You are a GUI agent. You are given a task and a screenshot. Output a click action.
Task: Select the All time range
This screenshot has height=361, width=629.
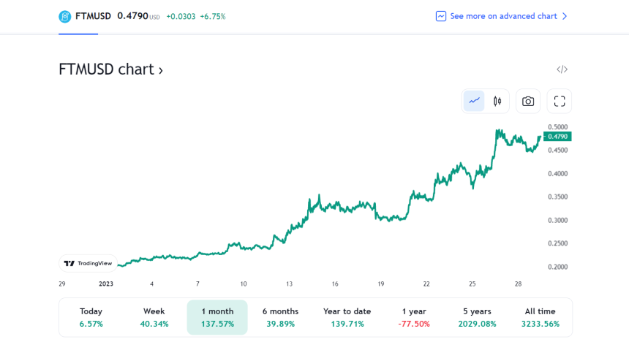tap(541, 317)
